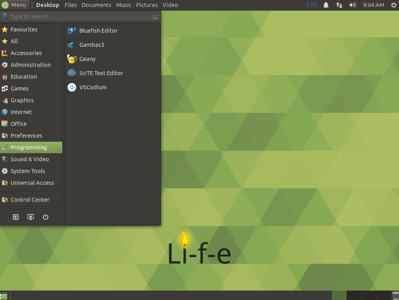Select the Games category
Viewport: 399px width, 300px height.
(x=31, y=88)
